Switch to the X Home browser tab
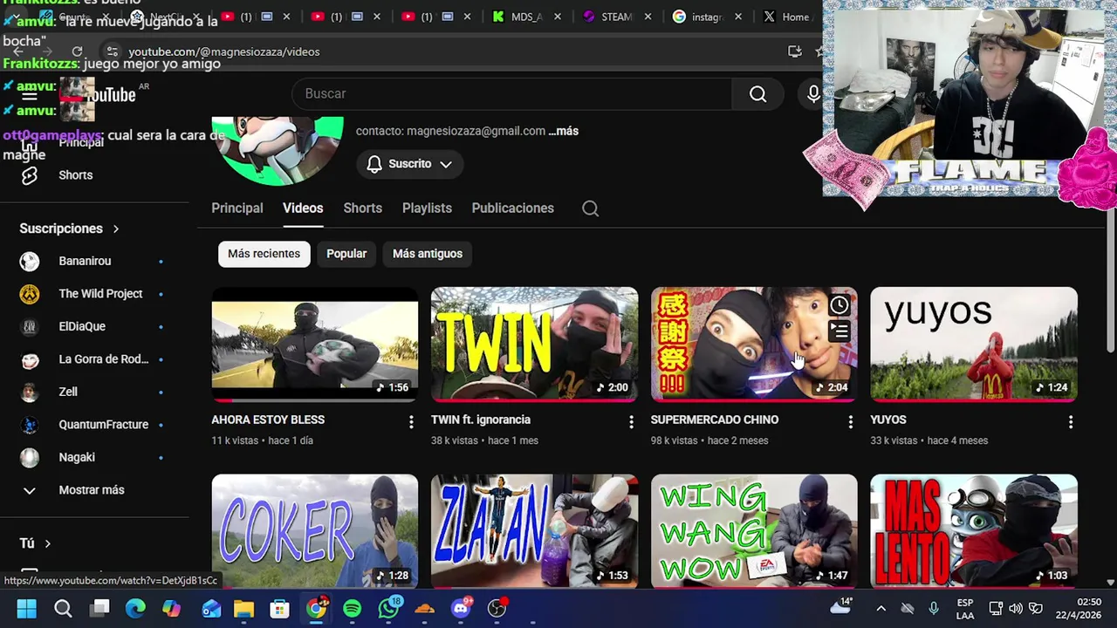 coord(787,17)
